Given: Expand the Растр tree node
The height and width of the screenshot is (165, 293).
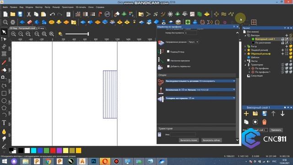Looking at the screenshot, I should tap(245, 46).
